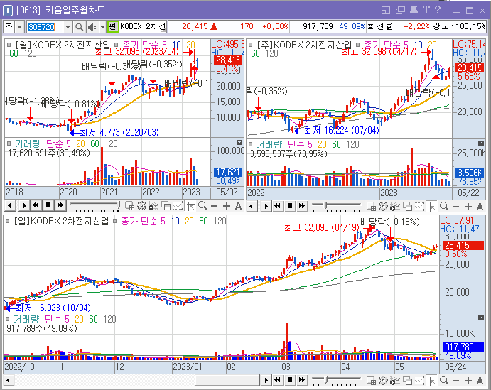Toggle square marker before [주]KODEX 2차전지산업 title
This screenshot has width=491, height=390.
pos(251,45)
